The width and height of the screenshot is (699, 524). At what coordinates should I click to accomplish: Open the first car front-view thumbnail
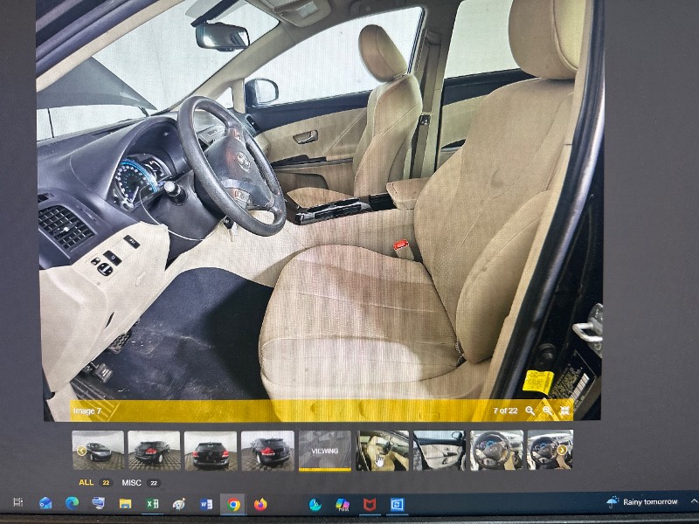click(98, 451)
